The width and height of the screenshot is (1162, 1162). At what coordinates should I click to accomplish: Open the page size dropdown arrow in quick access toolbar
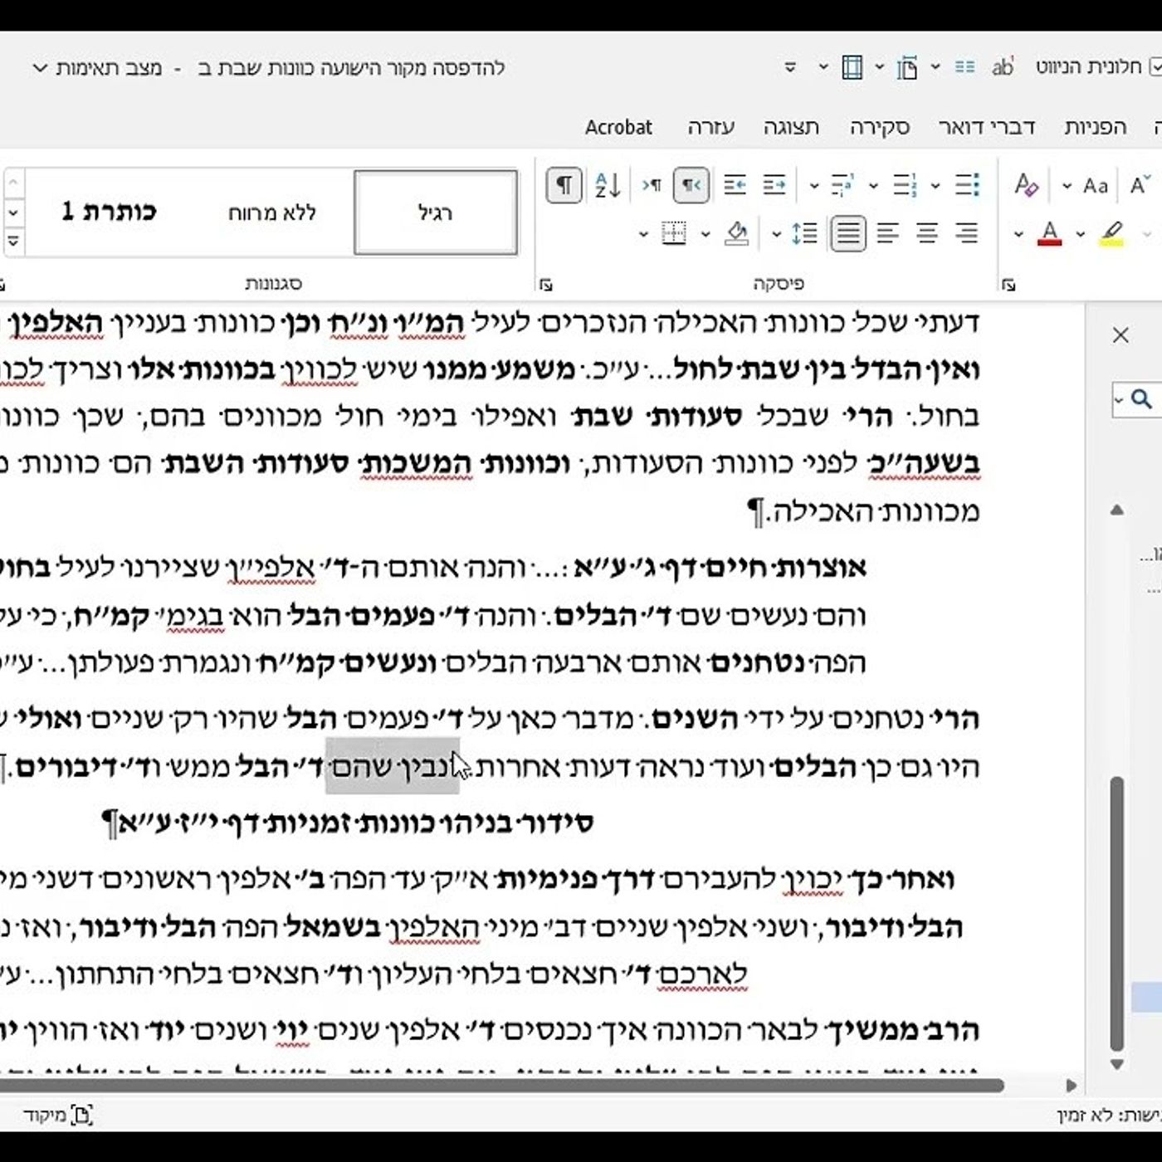pyautogui.click(x=879, y=66)
